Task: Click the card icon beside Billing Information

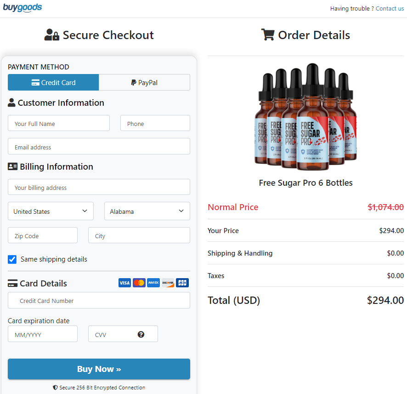Action: click(x=12, y=166)
